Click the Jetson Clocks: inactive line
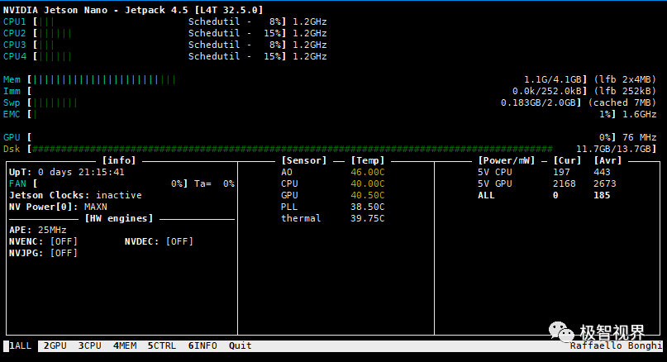Screen dimensions: 667x362 75,195
